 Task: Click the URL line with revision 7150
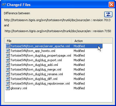point(58,31)
